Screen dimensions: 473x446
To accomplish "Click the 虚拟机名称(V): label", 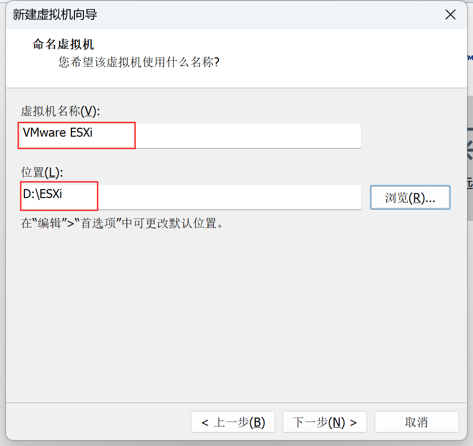I will click(x=60, y=111).
